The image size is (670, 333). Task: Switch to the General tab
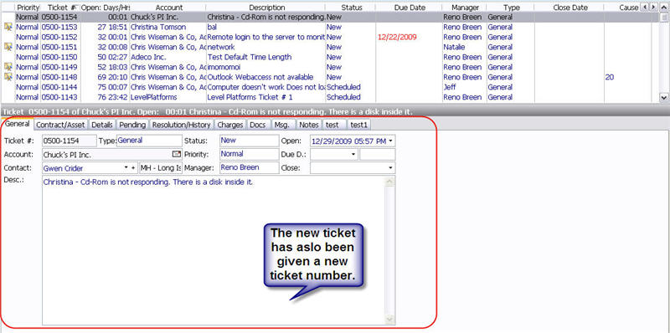(17, 124)
